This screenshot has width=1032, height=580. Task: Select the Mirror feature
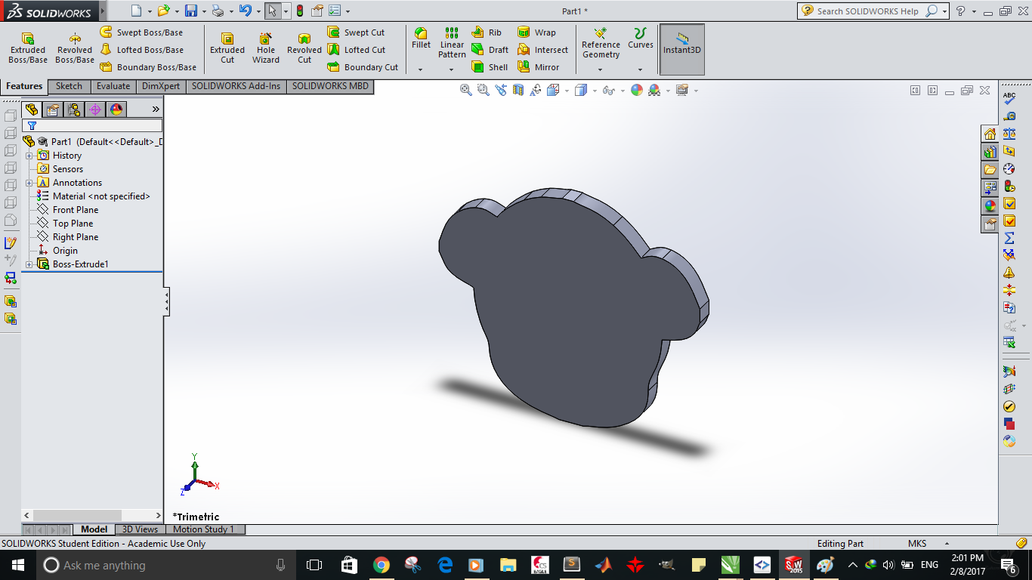click(539, 67)
